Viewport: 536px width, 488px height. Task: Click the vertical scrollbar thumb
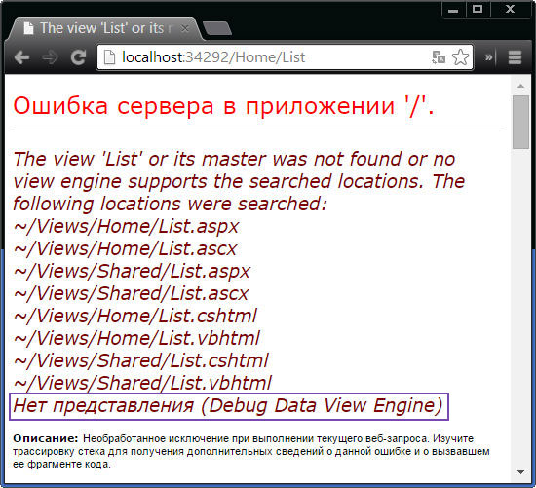pos(520,122)
